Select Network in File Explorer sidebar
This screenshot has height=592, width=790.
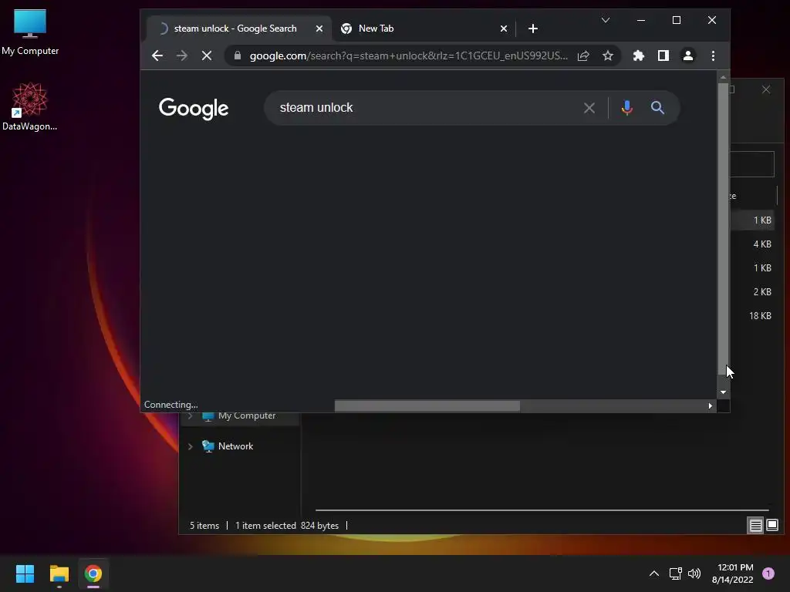click(235, 446)
